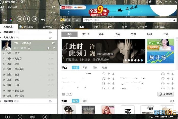This screenshot has width=178, height=119.
Task: Filter singles by 热搜
Action: 104,68
